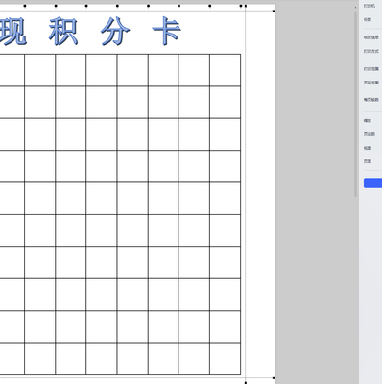Select the 打印方式 print mode label
The height and width of the screenshot is (384, 382).
click(x=370, y=51)
